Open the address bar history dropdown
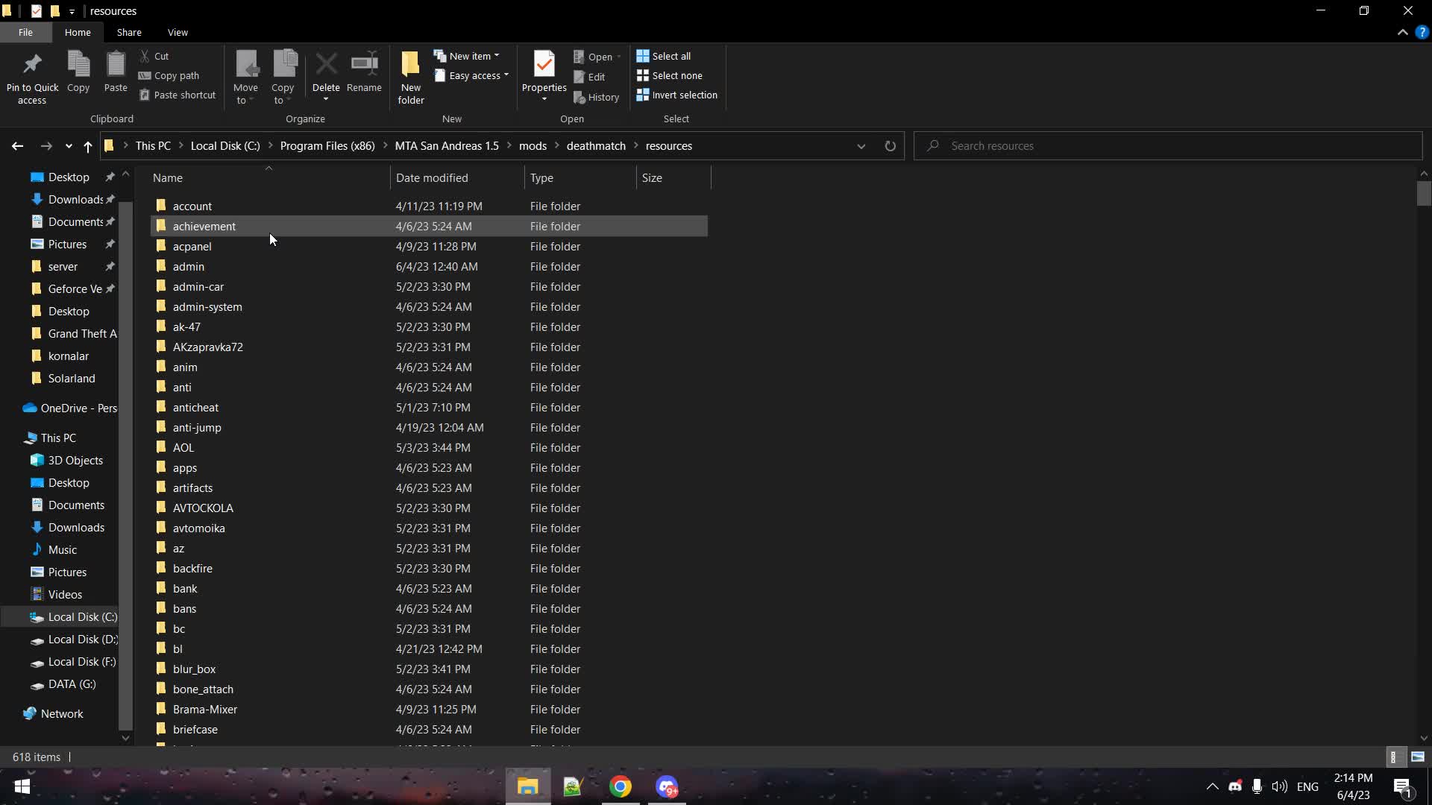 (x=861, y=146)
